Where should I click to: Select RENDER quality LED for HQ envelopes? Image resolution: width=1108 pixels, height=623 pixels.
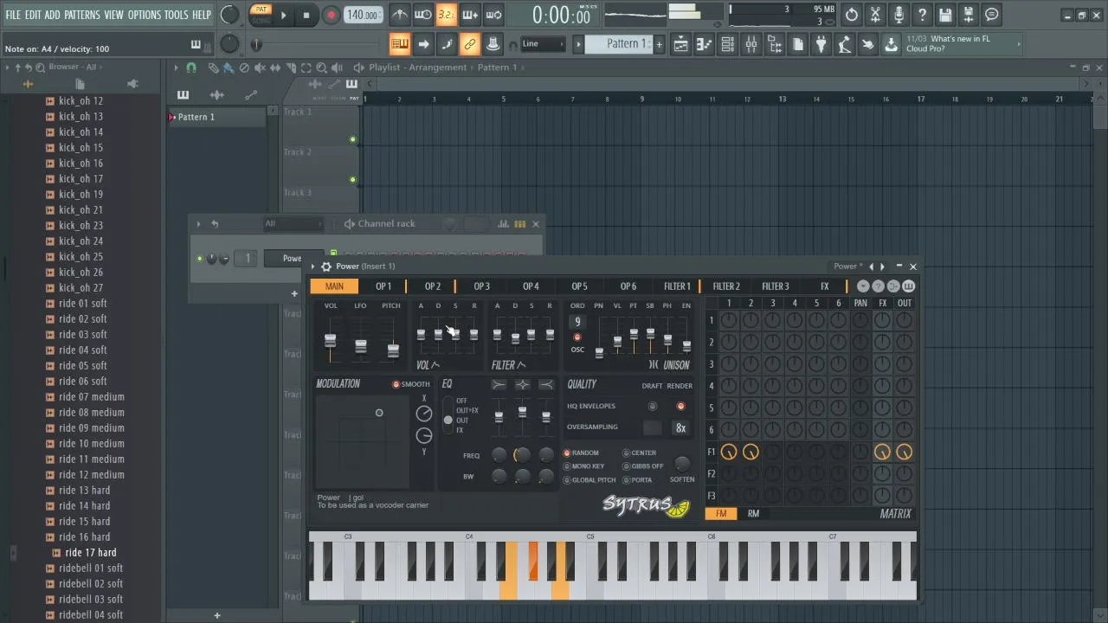[680, 407]
